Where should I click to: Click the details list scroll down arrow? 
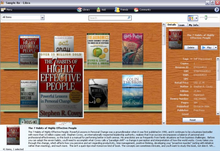(218, 113)
